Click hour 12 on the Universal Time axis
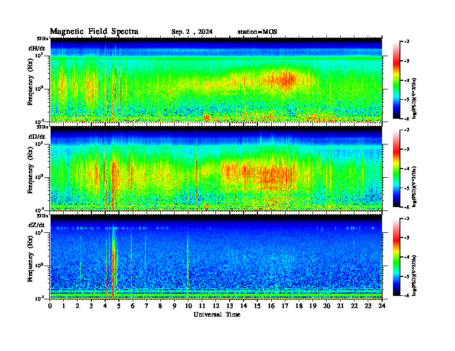The height and width of the screenshot is (351, 455). tap(216, 306)
